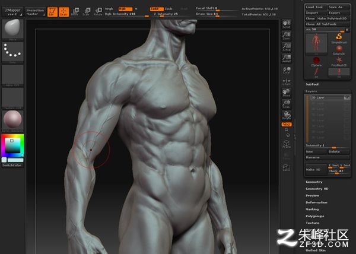Click the Scroll canvas icon
The height and width of the screenshot is (254, 356).
287,24
